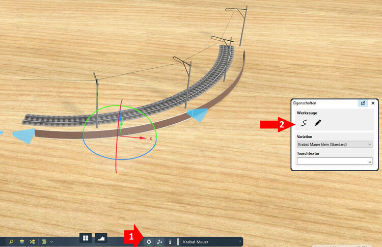
Task: Toggle the gizmo axes icon
Action: (x=159, y=241)
